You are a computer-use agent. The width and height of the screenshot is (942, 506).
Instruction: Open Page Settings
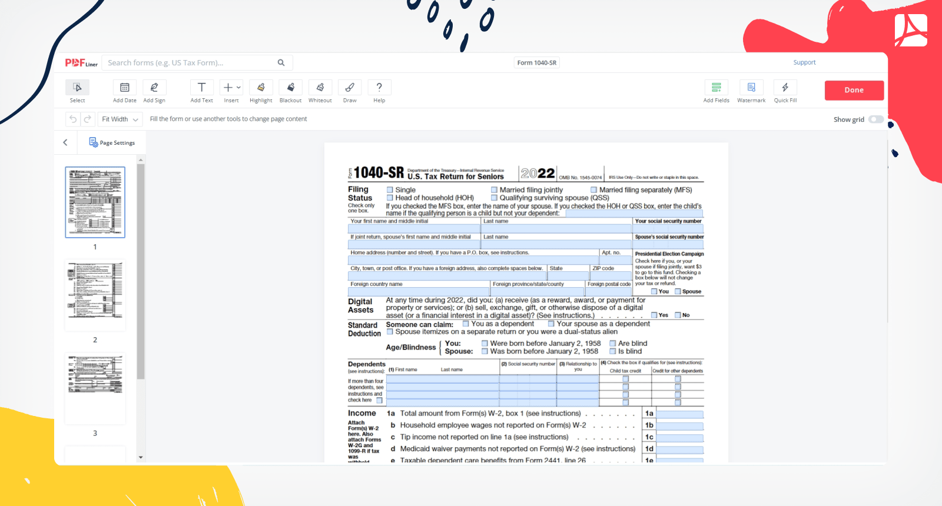112,142
